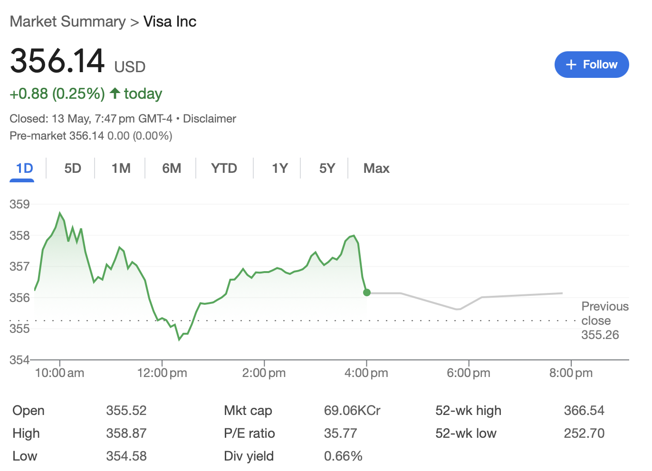Click the Closed: 13 May timestamp text

pos(91,119)
